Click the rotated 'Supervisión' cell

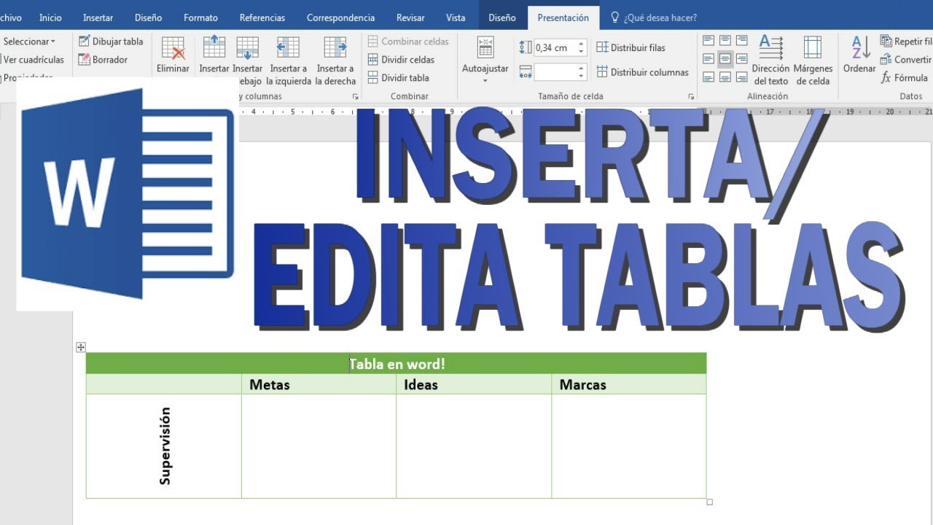coord(164,446)
